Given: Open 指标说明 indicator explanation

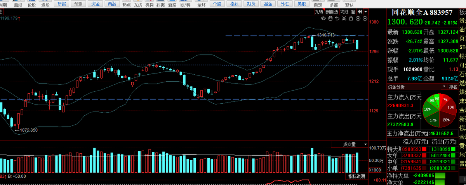Looking at the screenshot, I should 356,176.
